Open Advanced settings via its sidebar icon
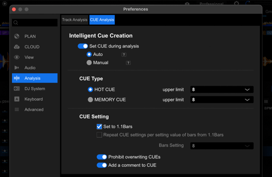 pyautogui.click(x=17, y=109)
